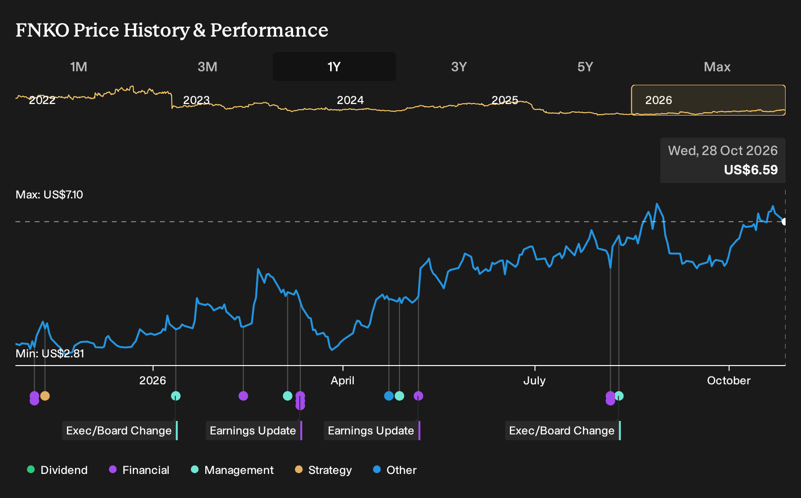Open the Earnings Update label right of April
Viewport: 801px width, 498px height.
pyautogui.click(x=372, y=431)
